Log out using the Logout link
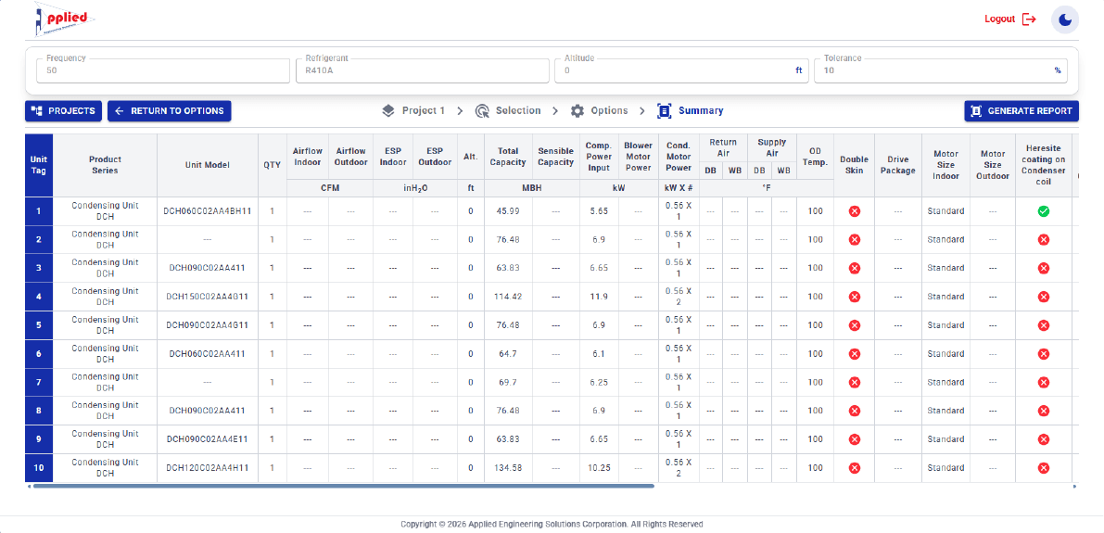Viewport: 1104px width, 533px height. coord(1010,19)
